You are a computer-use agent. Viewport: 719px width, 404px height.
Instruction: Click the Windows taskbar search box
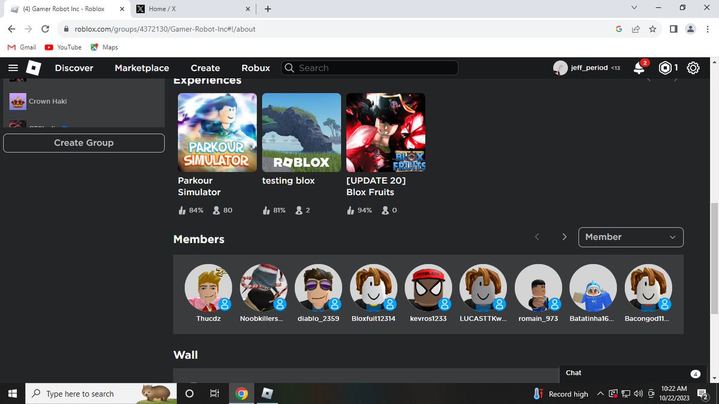(x=101, y=393)
